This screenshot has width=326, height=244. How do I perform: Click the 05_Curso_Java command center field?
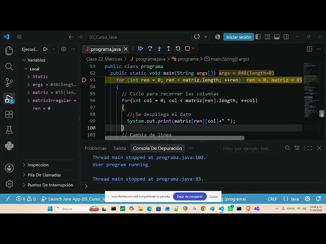[138, 37]
